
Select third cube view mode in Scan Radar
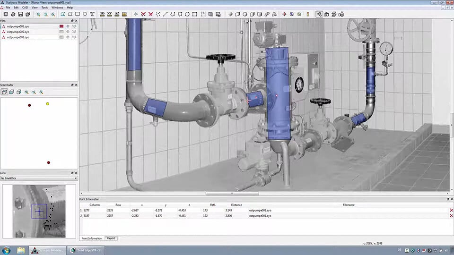point(19,92)
